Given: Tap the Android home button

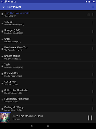Looking at the screenshot, I should pos(48,126).
